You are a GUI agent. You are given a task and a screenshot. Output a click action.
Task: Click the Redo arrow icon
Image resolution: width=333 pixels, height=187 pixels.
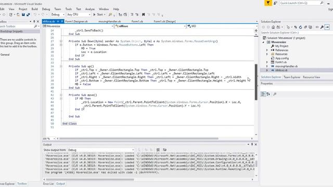point(43,15)
